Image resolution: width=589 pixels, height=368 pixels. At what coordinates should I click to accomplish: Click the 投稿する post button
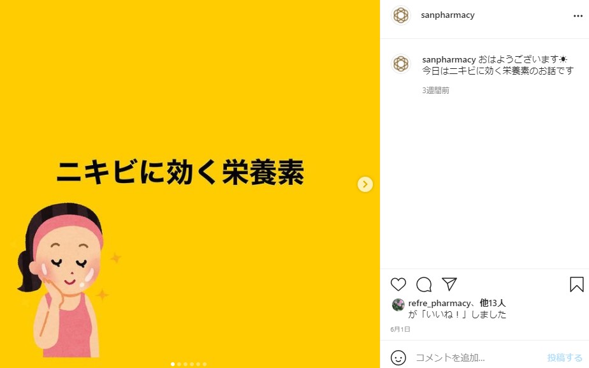(x=565, y=357)
